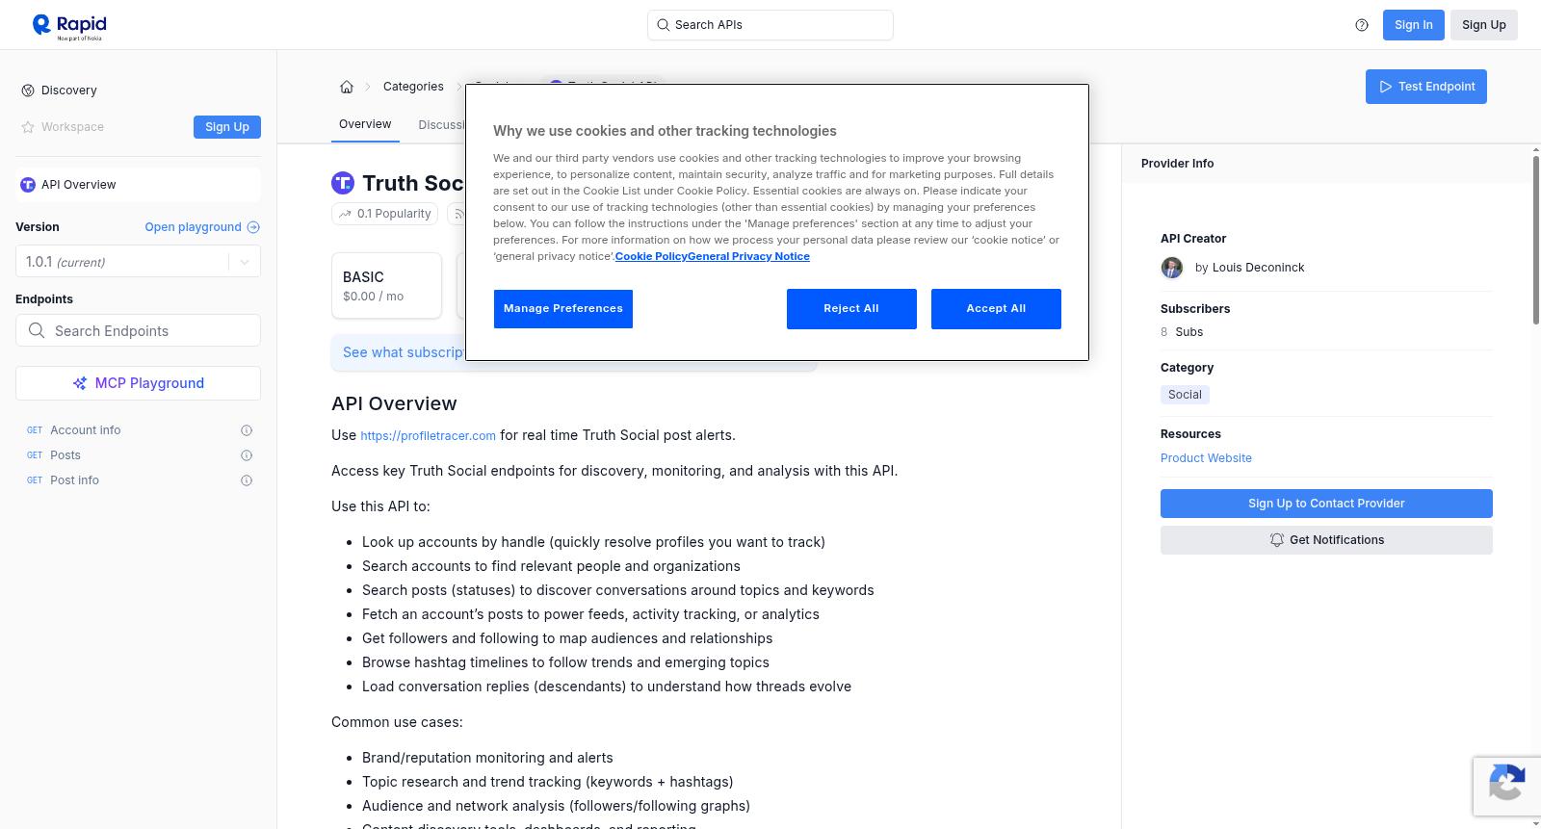The height and width of the screenshot is (829, 1541).
Task: Click the 'API Overview' section heading
Action: point(394,403)
